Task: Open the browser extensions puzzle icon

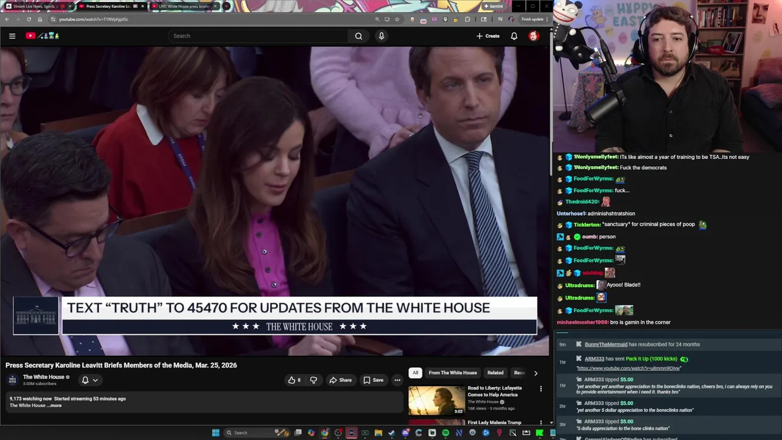Action: tap(467, 19)
